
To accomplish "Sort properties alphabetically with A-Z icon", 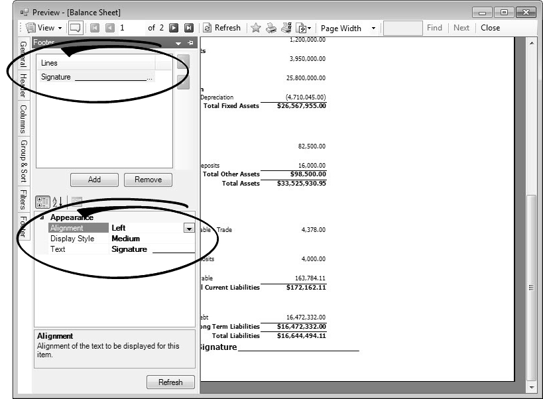I will [x=58, y=201].
